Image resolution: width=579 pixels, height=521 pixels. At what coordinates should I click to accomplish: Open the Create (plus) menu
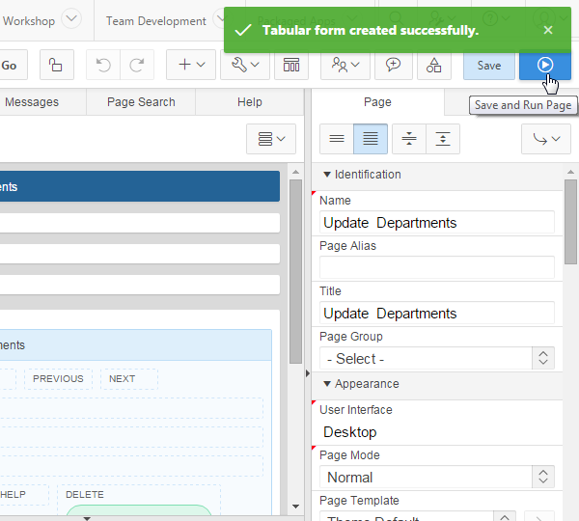[x=191, y=65]
